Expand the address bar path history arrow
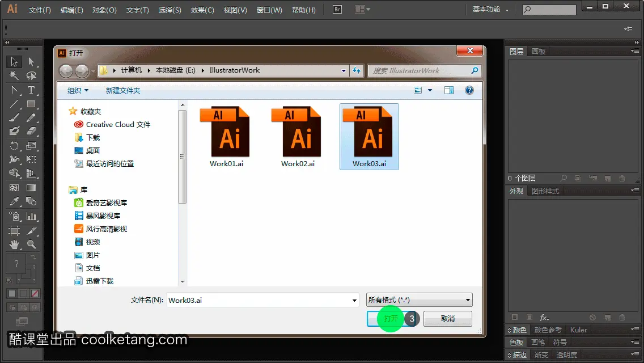The width and height of the screenshot is (644, 363). tap(344, 71)
